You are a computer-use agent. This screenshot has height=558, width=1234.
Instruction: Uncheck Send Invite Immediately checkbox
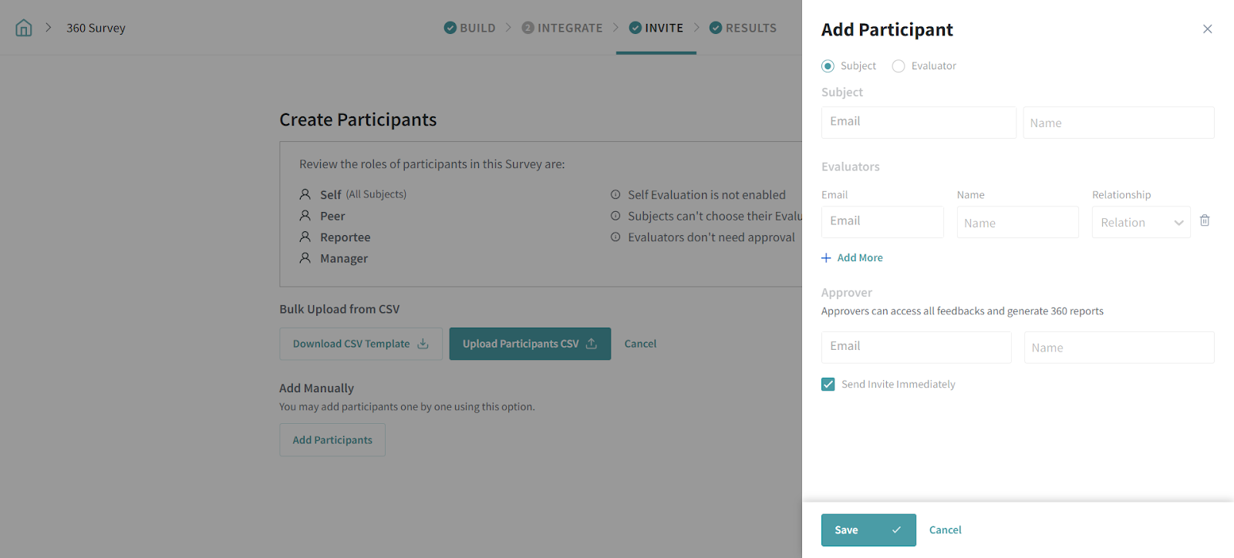click(x=828, y=385)
